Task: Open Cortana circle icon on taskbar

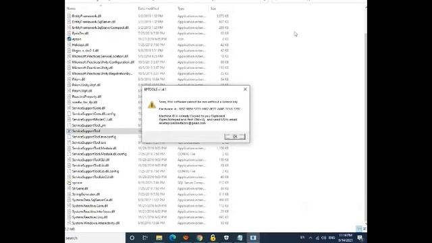Action: [x=132, y=238]
